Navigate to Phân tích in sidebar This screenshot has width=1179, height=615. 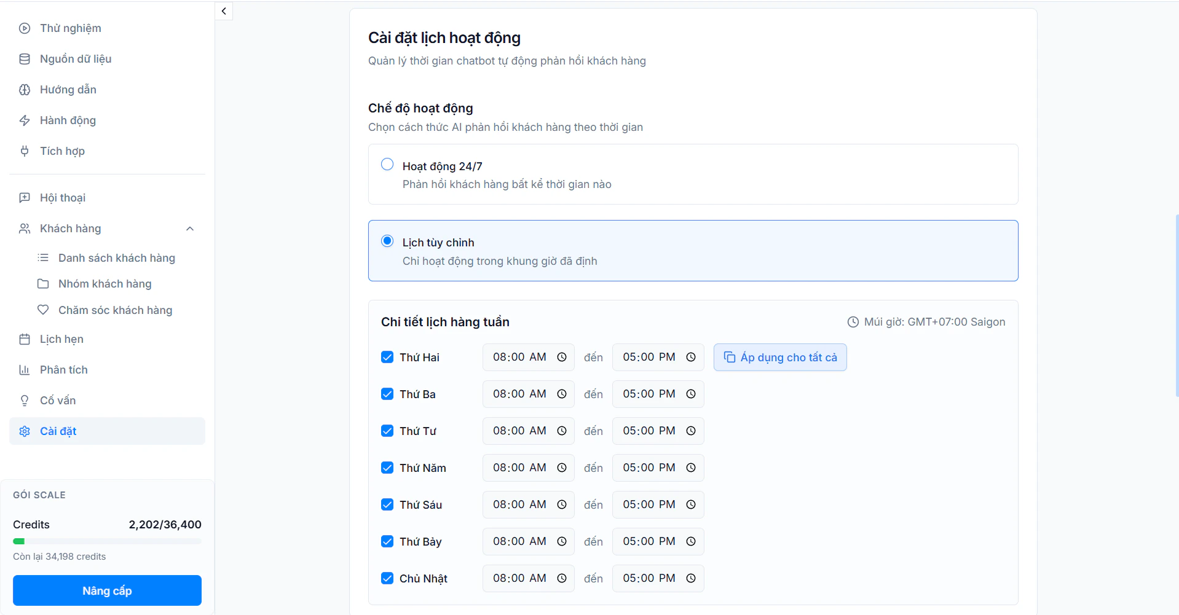click(107, 370)
